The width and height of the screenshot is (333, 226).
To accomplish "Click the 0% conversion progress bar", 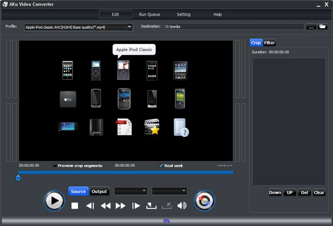I will (166, 221).
